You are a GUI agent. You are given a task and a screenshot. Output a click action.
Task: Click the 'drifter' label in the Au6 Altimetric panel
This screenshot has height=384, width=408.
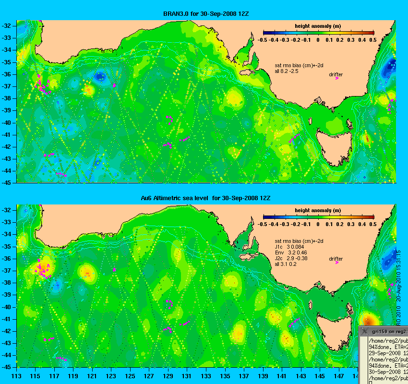(336, 259)
